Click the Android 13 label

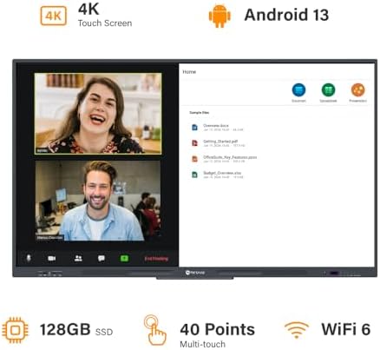click(x=286, y=15)
